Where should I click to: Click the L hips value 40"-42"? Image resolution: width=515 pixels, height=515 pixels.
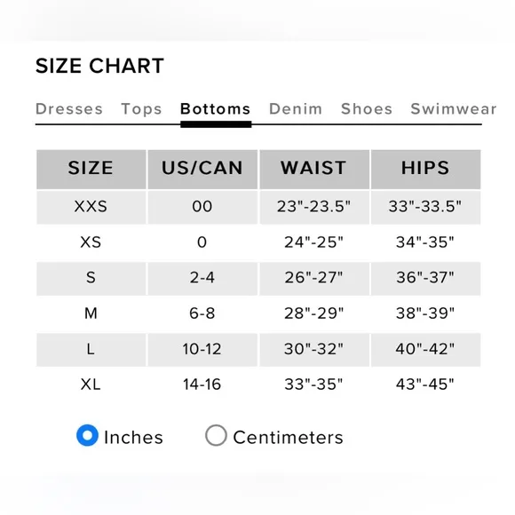pos(425,349)
